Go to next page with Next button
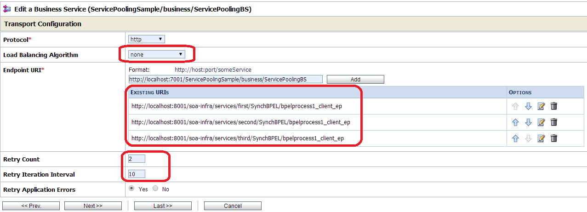This screenshot has height=212, width=587. tap(93, 206)
